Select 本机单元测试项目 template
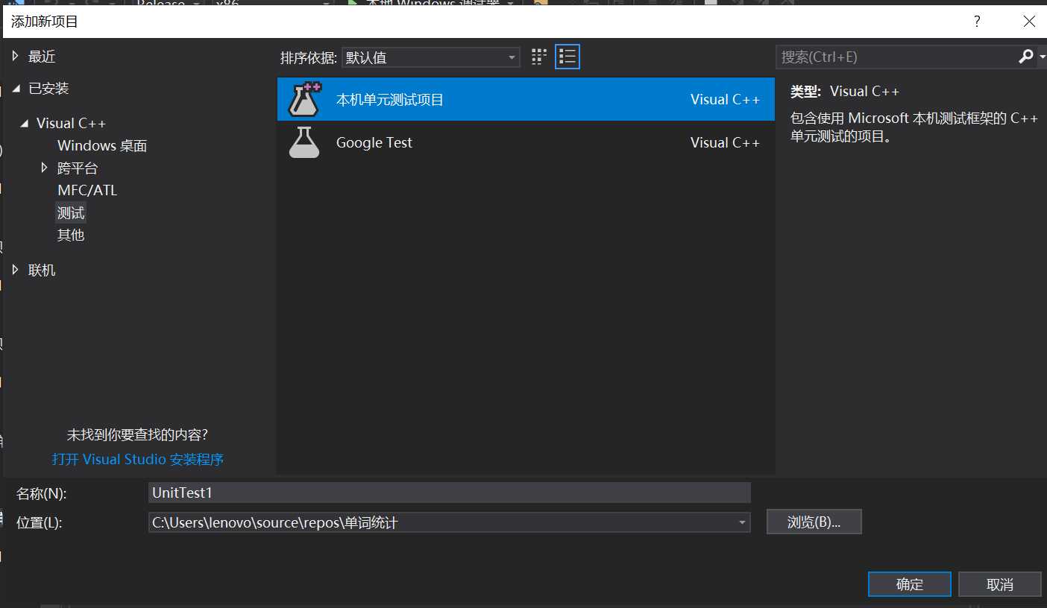This screenshot has width=1047, height=608. [x=526, y=99]
